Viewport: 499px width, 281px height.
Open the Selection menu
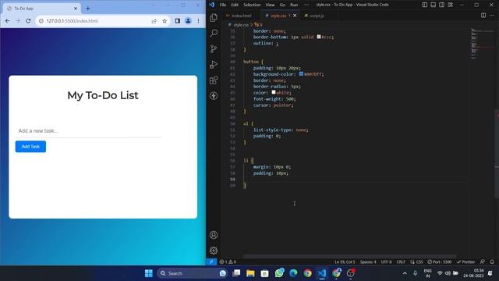click(252, 5)
